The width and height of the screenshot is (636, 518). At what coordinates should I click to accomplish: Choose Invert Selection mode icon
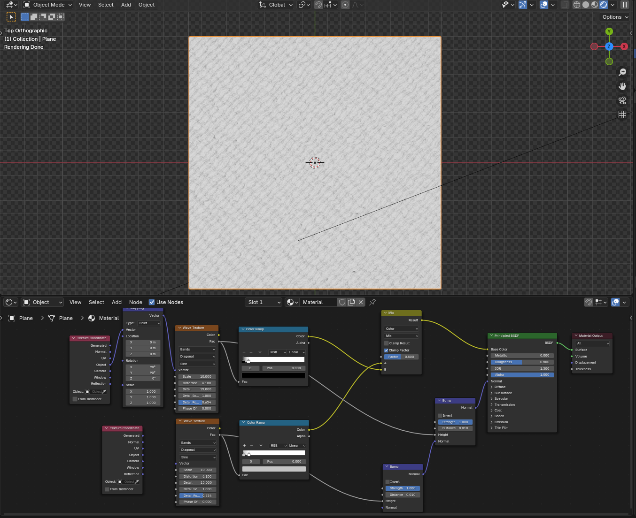[52, 17]
